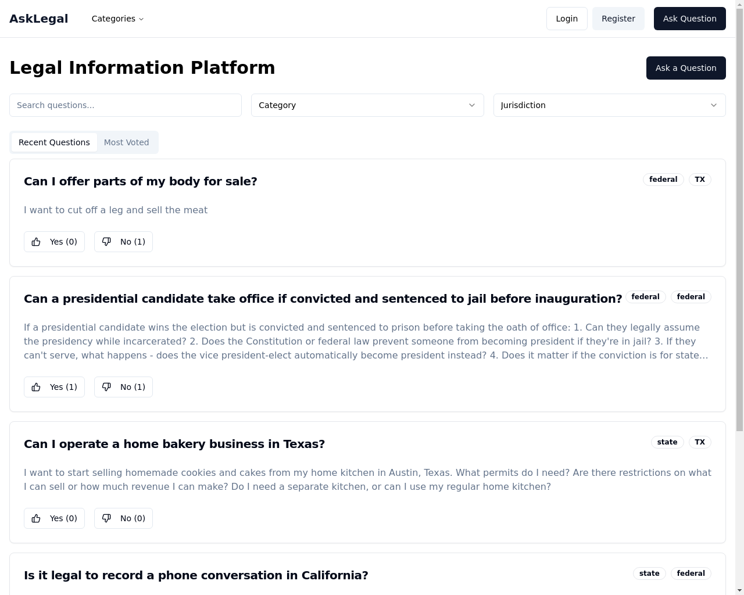The height and width of the screenshot is (595, 744).
Task: Select the Recent Questions tab
Action: pos(54,142)
